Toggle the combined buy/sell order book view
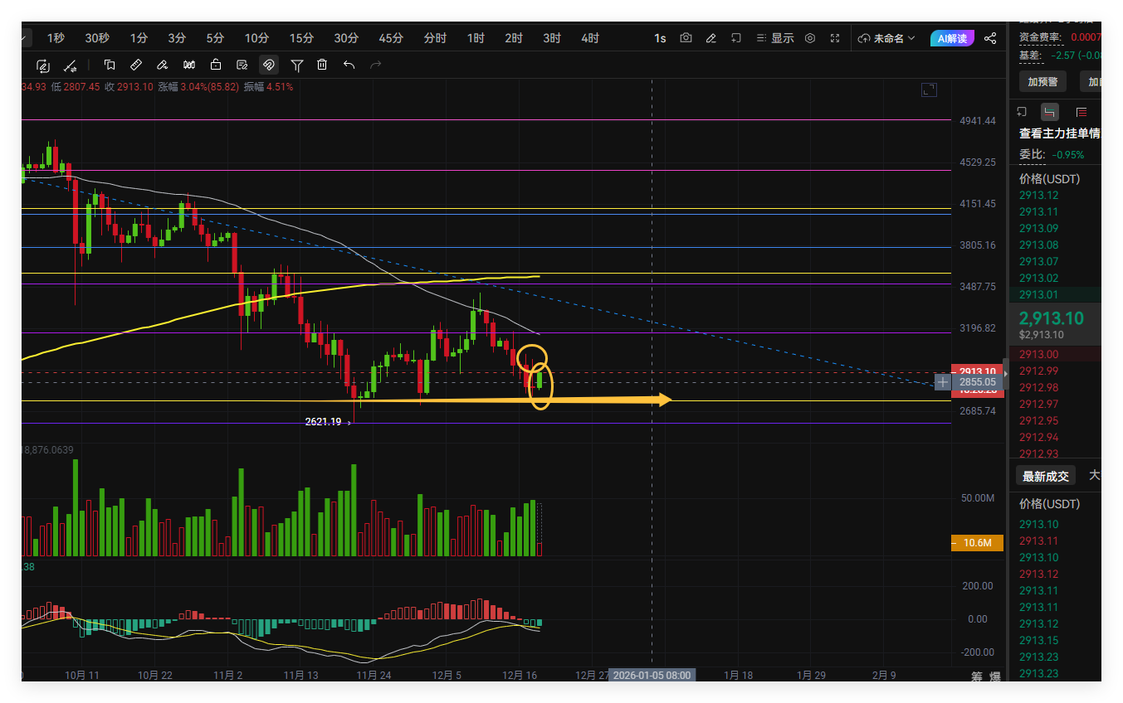This screenshot has height=703, width=1123. (1050, 112)
